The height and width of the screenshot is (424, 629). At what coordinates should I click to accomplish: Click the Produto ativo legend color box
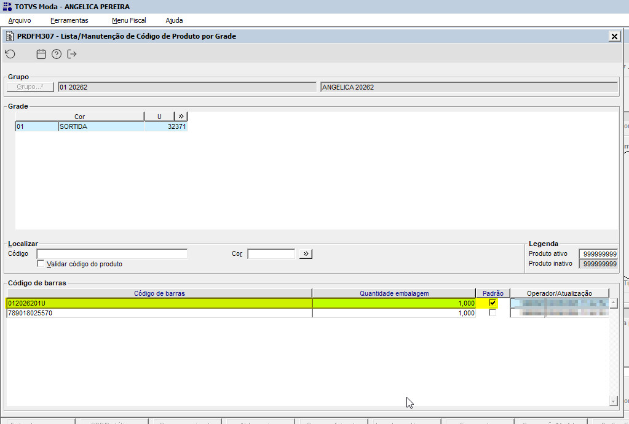tap(598, 254)
